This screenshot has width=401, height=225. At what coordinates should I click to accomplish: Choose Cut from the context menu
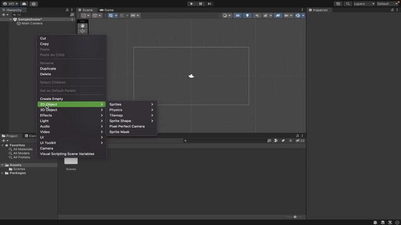71,38
